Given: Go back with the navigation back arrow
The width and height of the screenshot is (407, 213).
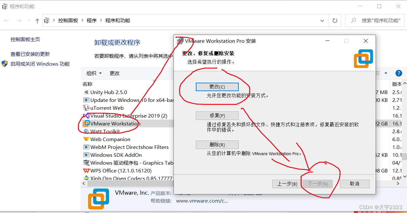Looking at the screenshot, I should 7,21.
